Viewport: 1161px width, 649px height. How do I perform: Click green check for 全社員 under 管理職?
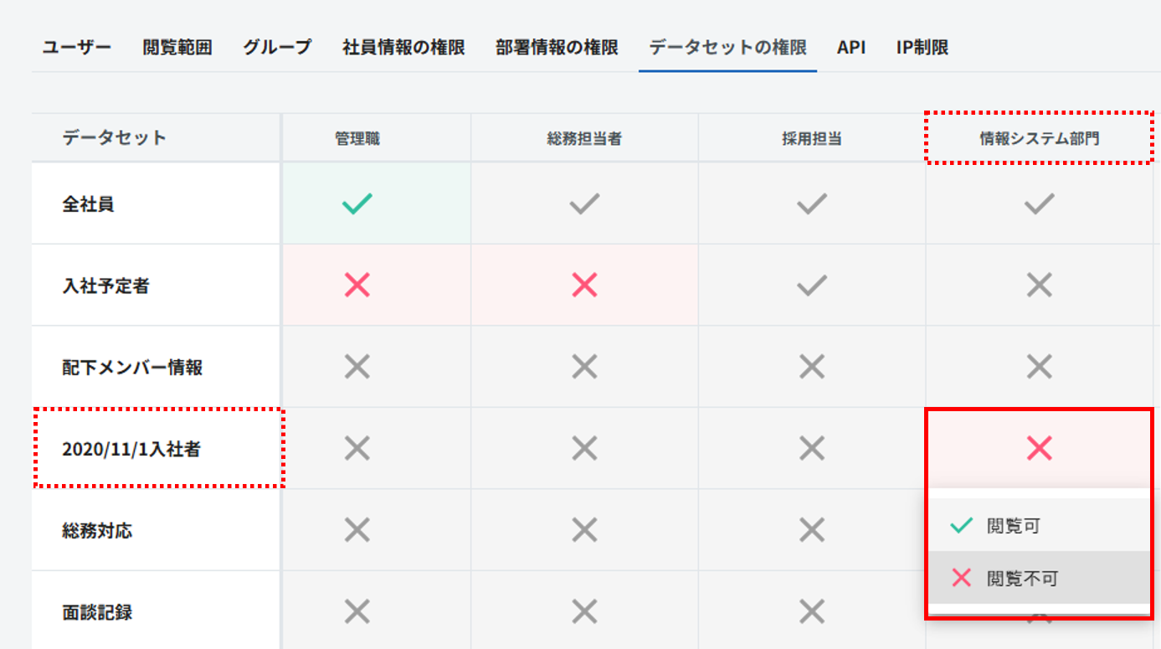click(x=357, y=203)
